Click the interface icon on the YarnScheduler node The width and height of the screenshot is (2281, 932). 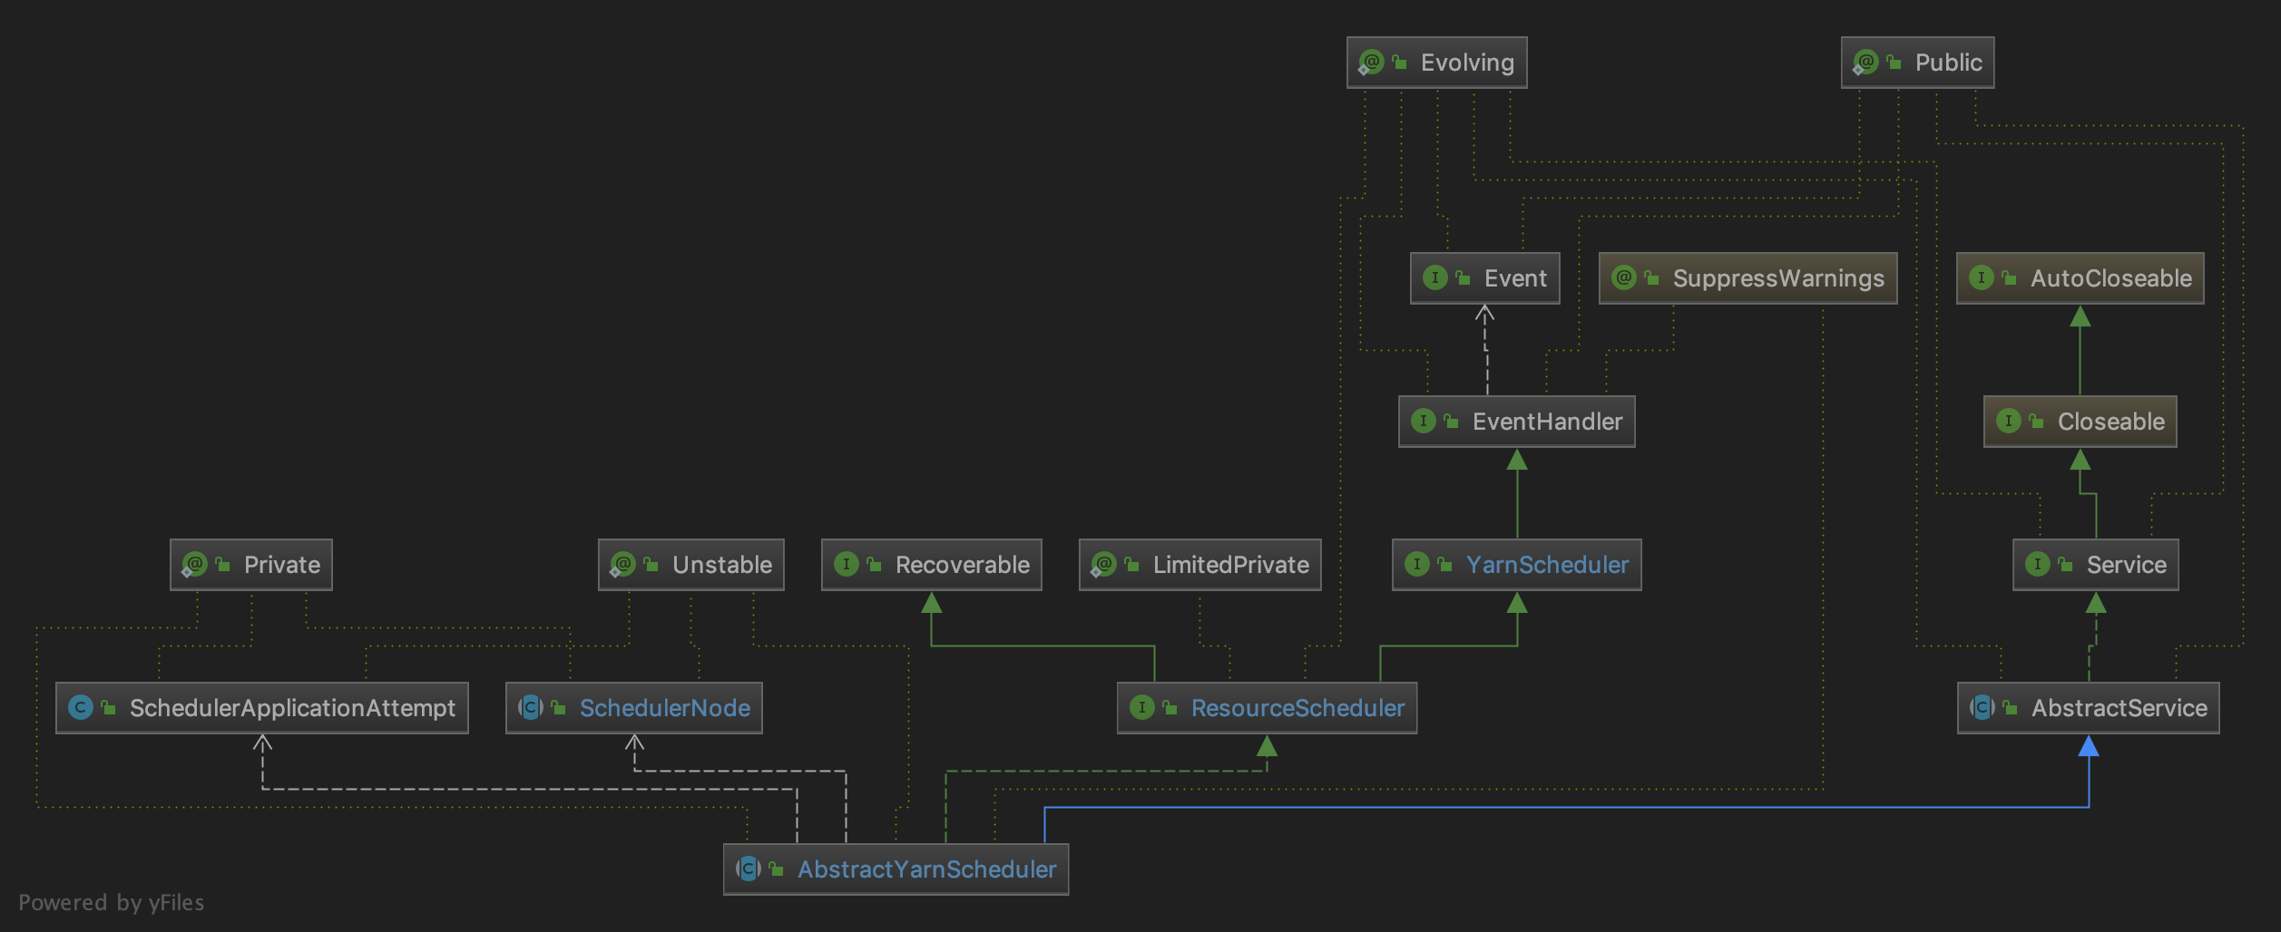[1419, 564]
